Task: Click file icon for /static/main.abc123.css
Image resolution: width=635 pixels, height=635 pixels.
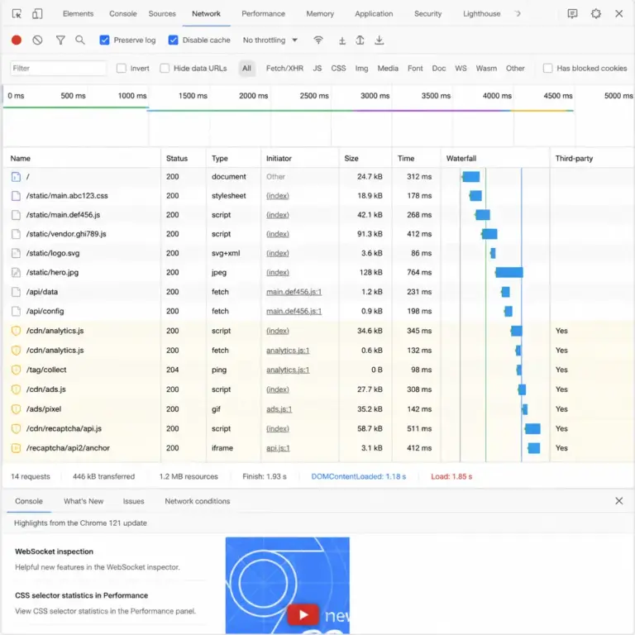Action: click(x=16, y=196)
